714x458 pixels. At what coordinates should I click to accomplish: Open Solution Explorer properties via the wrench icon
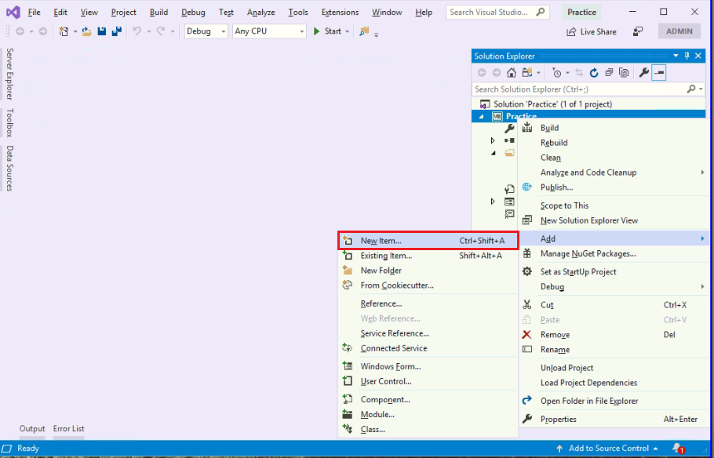(644, 72)
